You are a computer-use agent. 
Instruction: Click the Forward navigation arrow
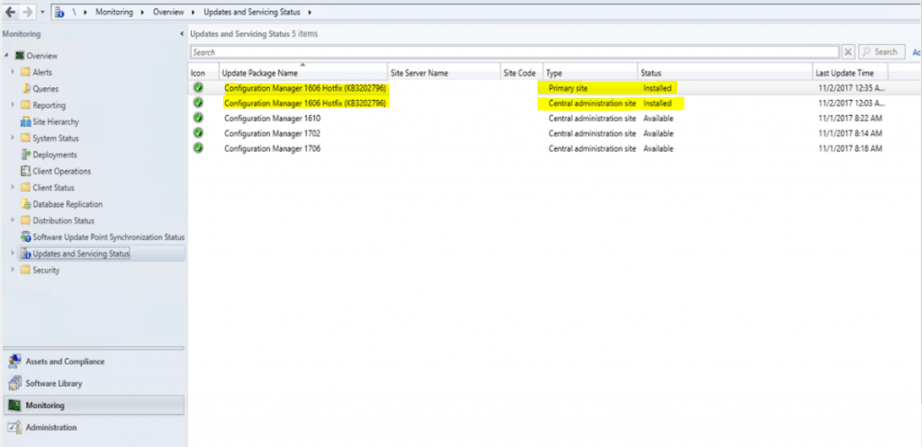(x=27, y=11)
